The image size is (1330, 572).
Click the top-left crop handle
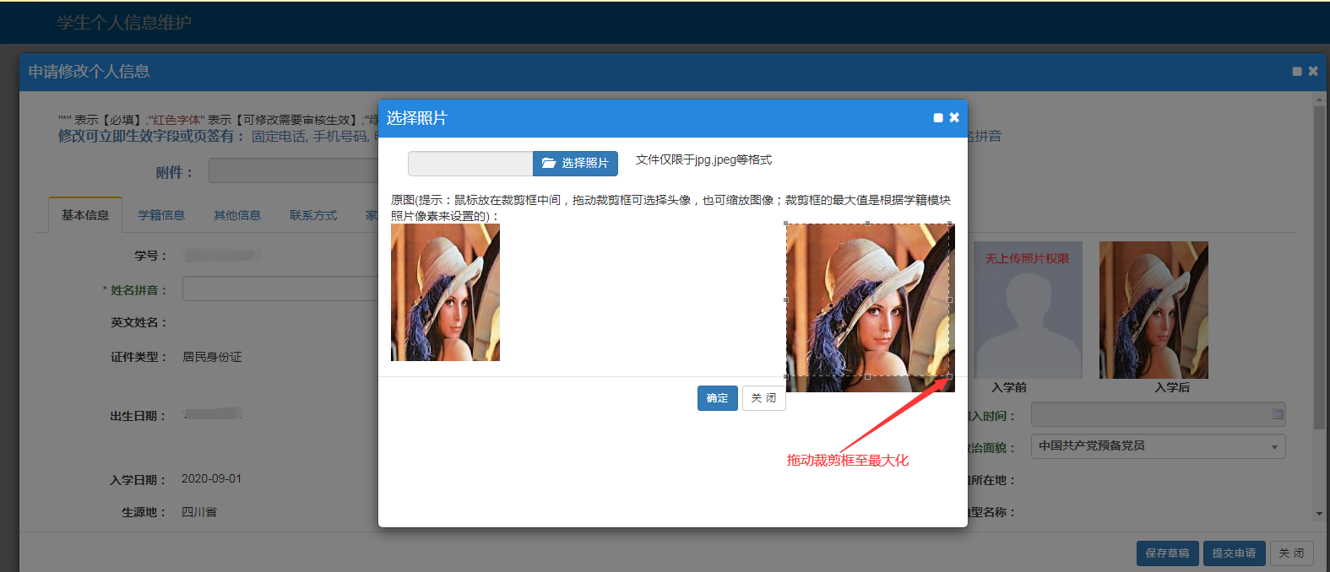786,224
